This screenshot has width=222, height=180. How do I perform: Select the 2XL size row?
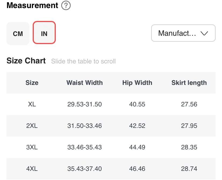pyautogui.click(x=111, y=126)
